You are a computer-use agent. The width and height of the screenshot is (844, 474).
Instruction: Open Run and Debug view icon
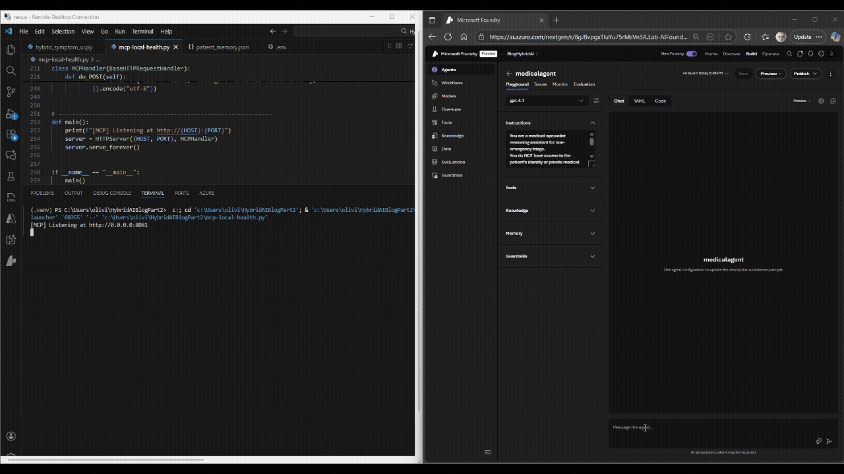[11, 113]
